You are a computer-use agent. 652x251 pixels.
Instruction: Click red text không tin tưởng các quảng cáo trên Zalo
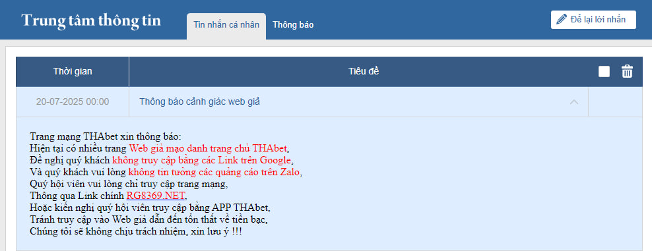214,172
